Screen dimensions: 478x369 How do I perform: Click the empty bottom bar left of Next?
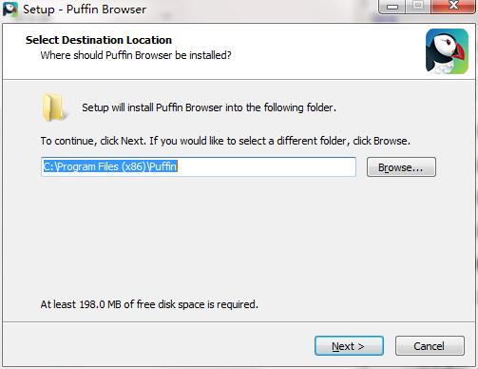pyautogui.click(x=159, y=345)
